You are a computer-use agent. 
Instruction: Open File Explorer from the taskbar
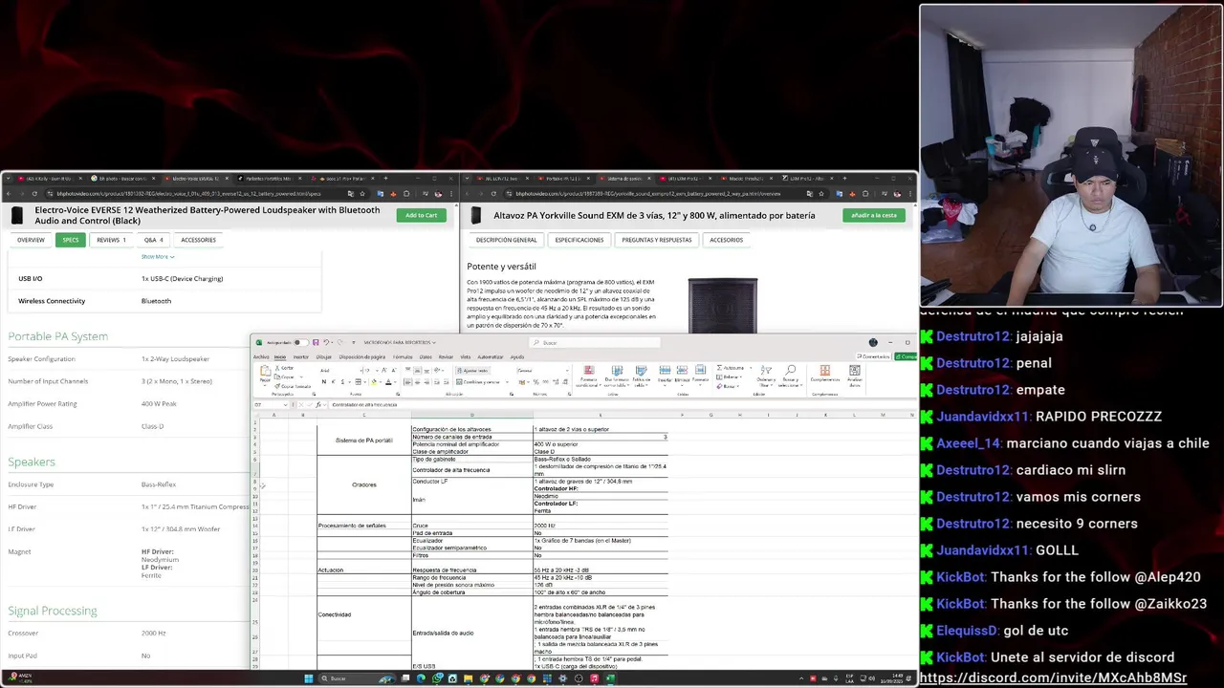pos(469,678)
